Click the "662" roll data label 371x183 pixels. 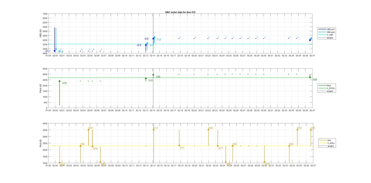(x=83, y=144)
